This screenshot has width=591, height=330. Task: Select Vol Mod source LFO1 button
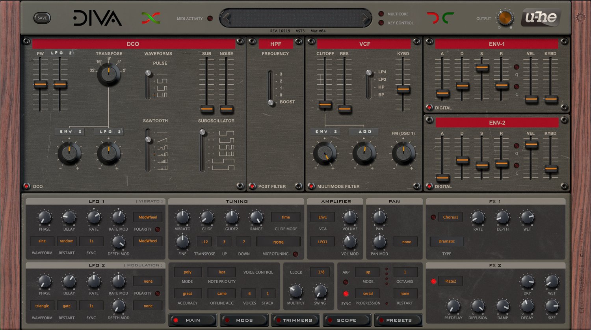tap(323, 241)
